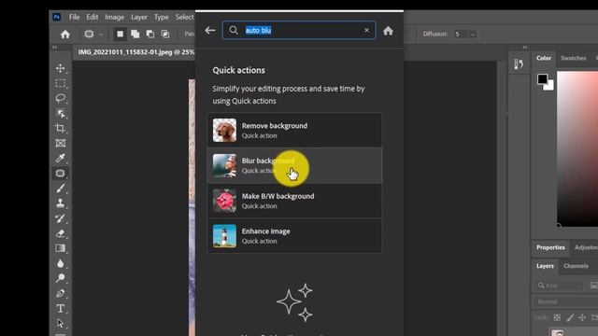
Task: Click the background color white swatch
Action: tap(549, 86)
